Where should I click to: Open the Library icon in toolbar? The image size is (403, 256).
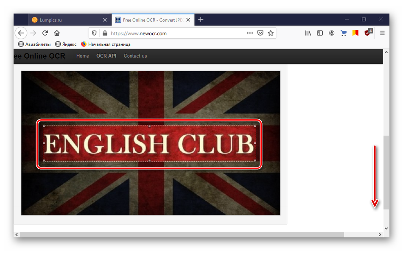click(x=308, y=33)
